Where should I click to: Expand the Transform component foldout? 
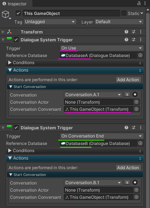pos(3,32)
